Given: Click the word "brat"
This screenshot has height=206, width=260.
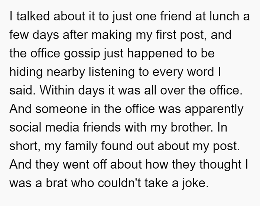Looking at the screenshot, I should pyautogui.click(x=56, y=183).
